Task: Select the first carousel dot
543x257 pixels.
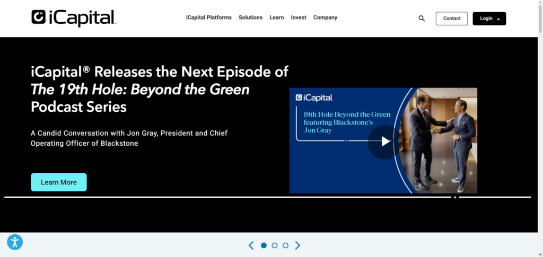Action: tap(264, 245)
